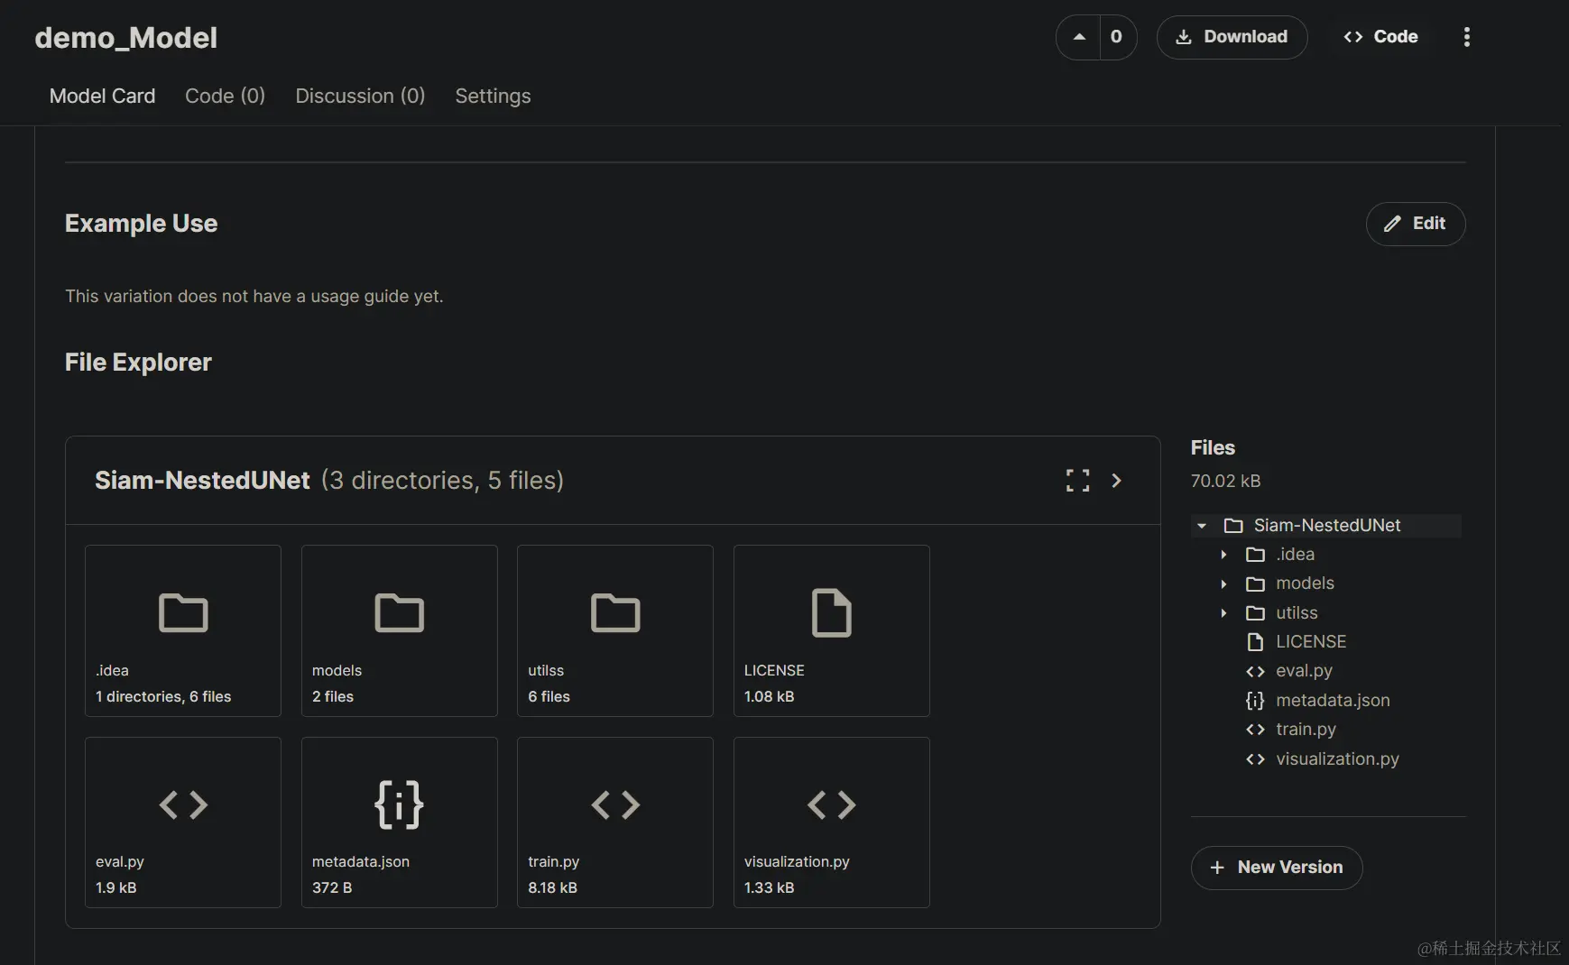Screen dimensions: 1569x965
Task: Open the utilss folder card
Action: 614,630
